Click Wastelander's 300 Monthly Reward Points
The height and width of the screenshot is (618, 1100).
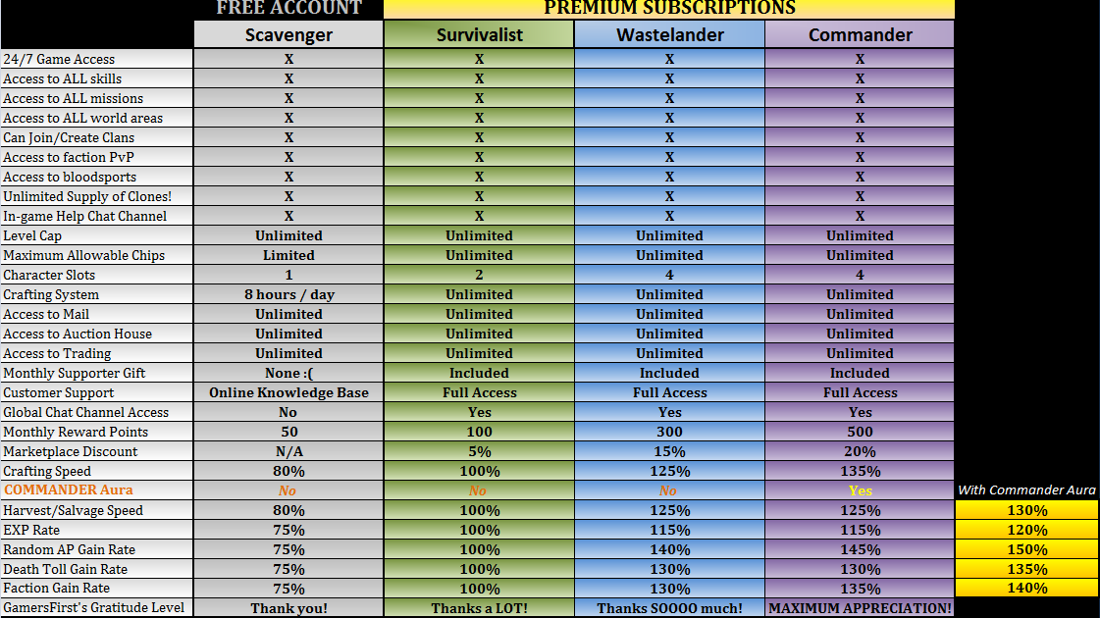click(669, 432)
